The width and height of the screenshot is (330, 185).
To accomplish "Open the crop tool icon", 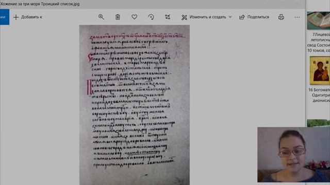I will [x=168, y=17].
